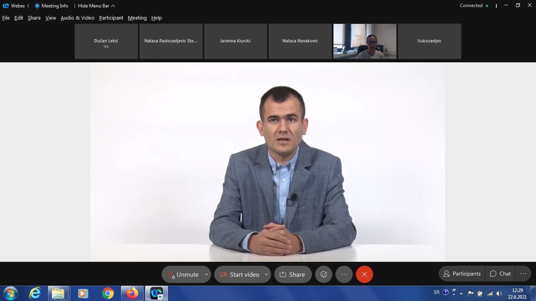Open the volume speaker tray icon

pyautogui.click(x=499, y=293)
